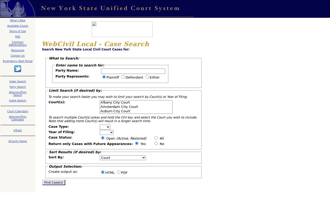Switch to Attorney/Firm Search

pos(18,94)
